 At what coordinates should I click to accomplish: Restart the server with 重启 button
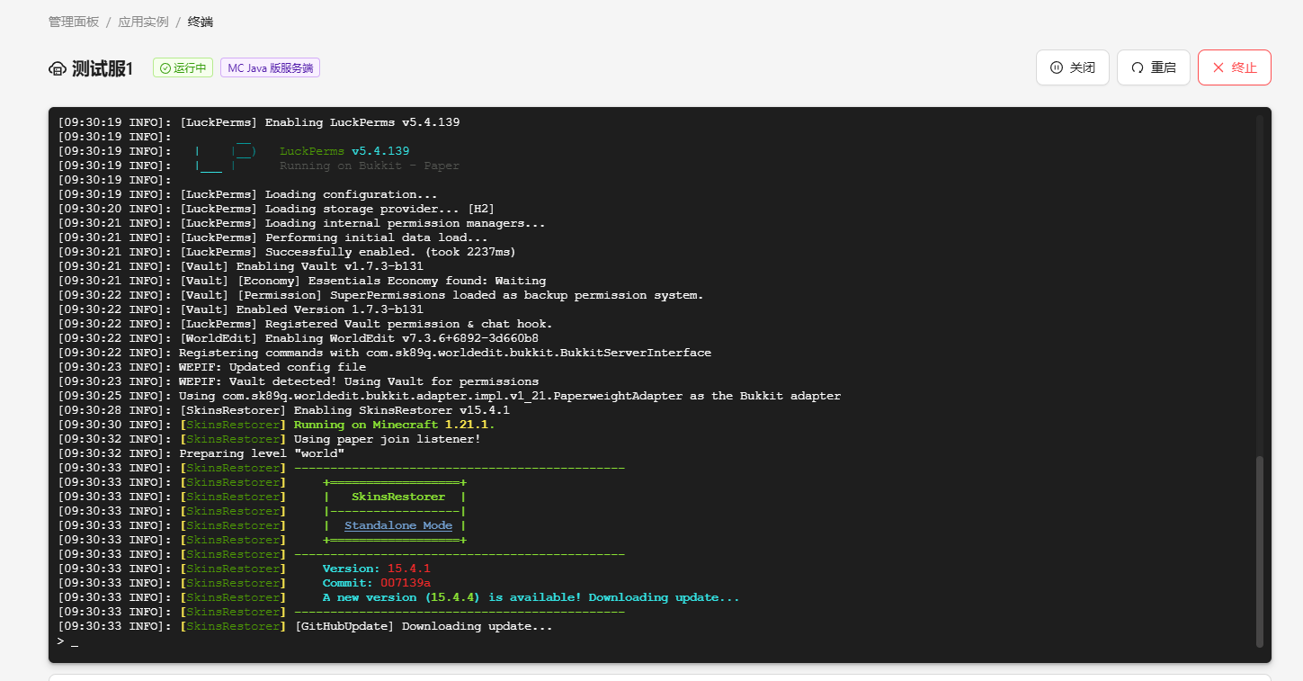pos(1153,67)
